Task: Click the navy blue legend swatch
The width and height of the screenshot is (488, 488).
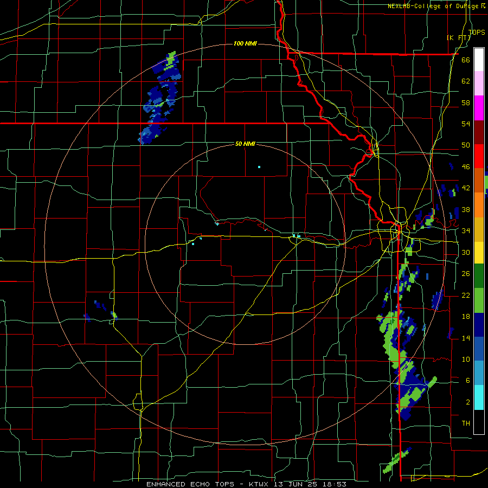Action: coord(479,325)
